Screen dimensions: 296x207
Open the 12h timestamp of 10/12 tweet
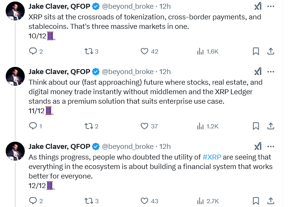165,6
